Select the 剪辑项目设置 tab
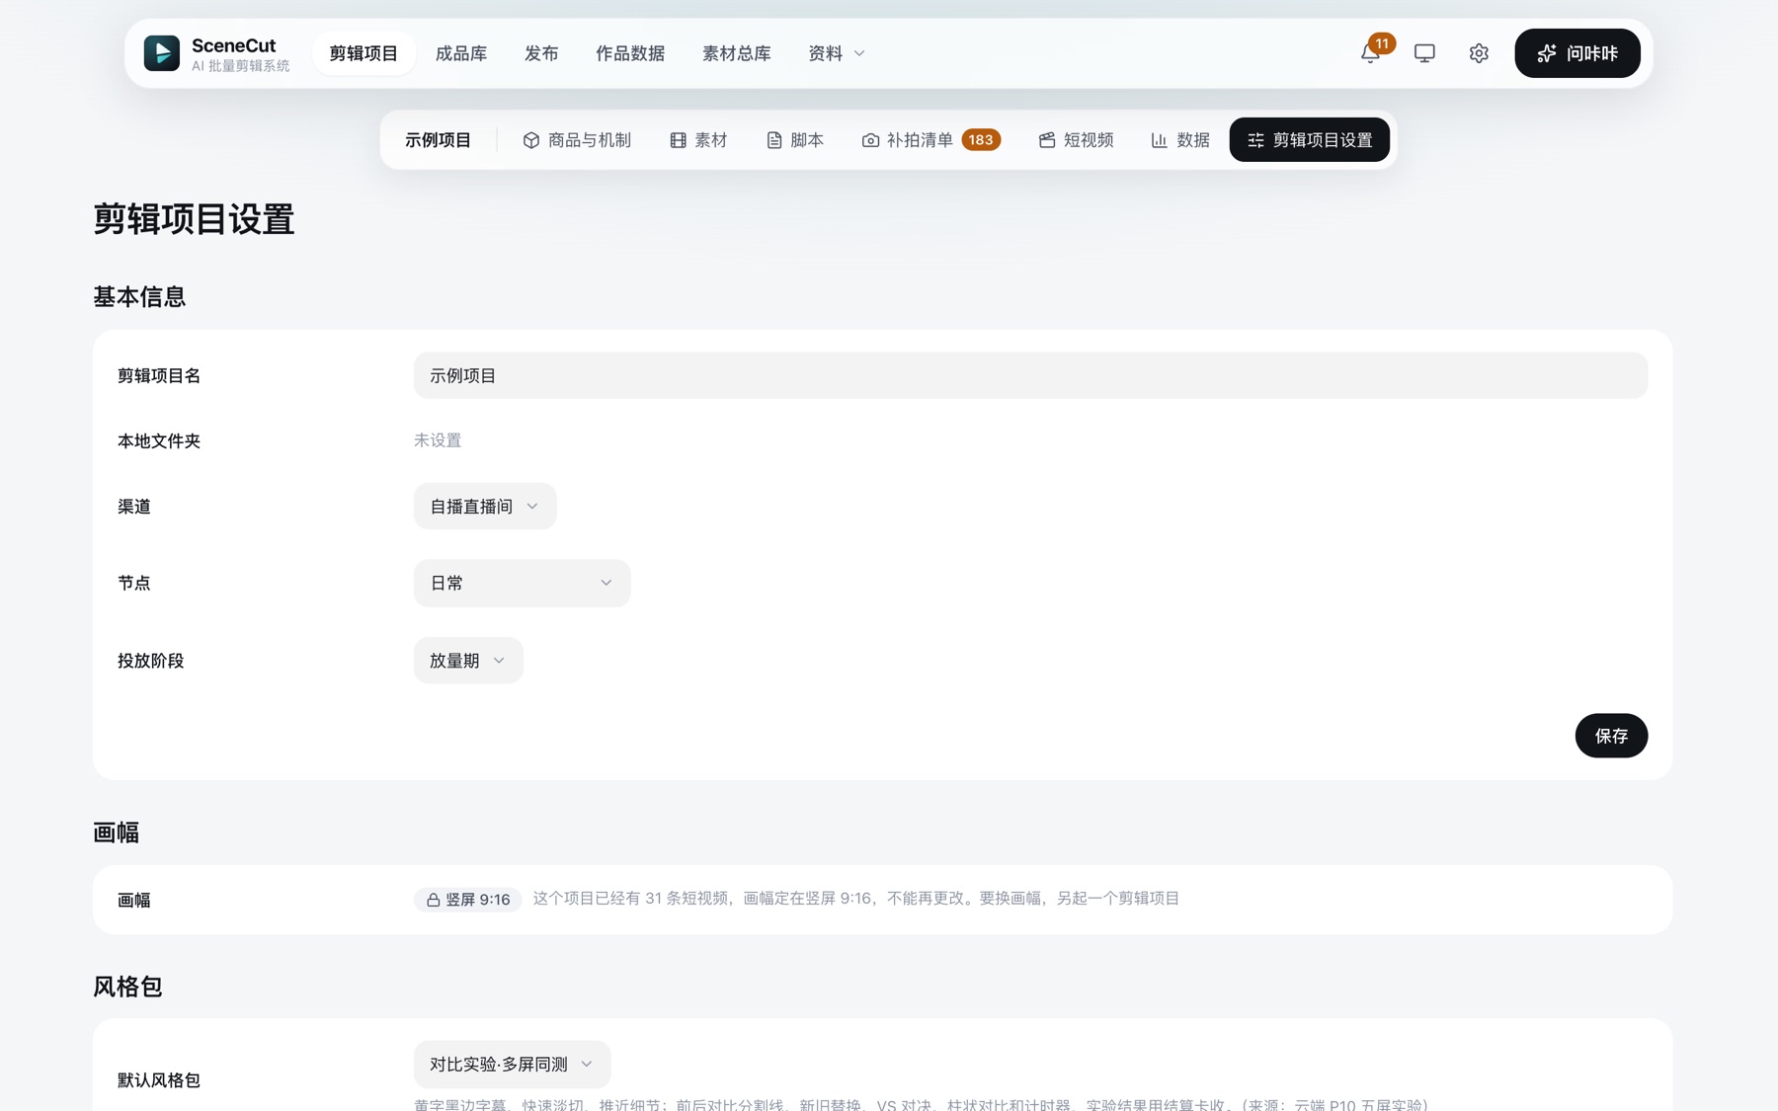 coord(1310,140)
